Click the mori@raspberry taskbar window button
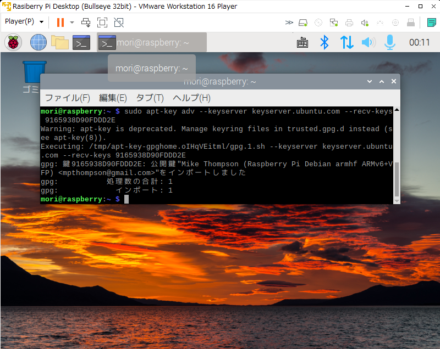 [x=152, y=43]
